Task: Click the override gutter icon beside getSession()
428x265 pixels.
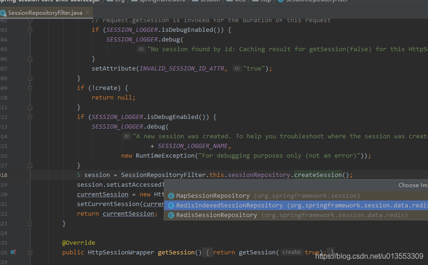Action: 13,252
